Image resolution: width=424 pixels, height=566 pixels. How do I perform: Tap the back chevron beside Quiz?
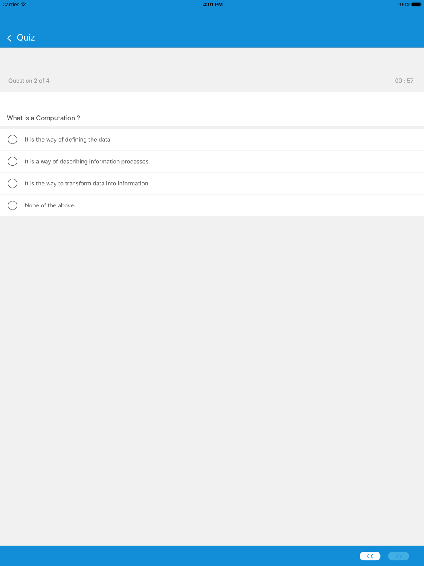9,38
